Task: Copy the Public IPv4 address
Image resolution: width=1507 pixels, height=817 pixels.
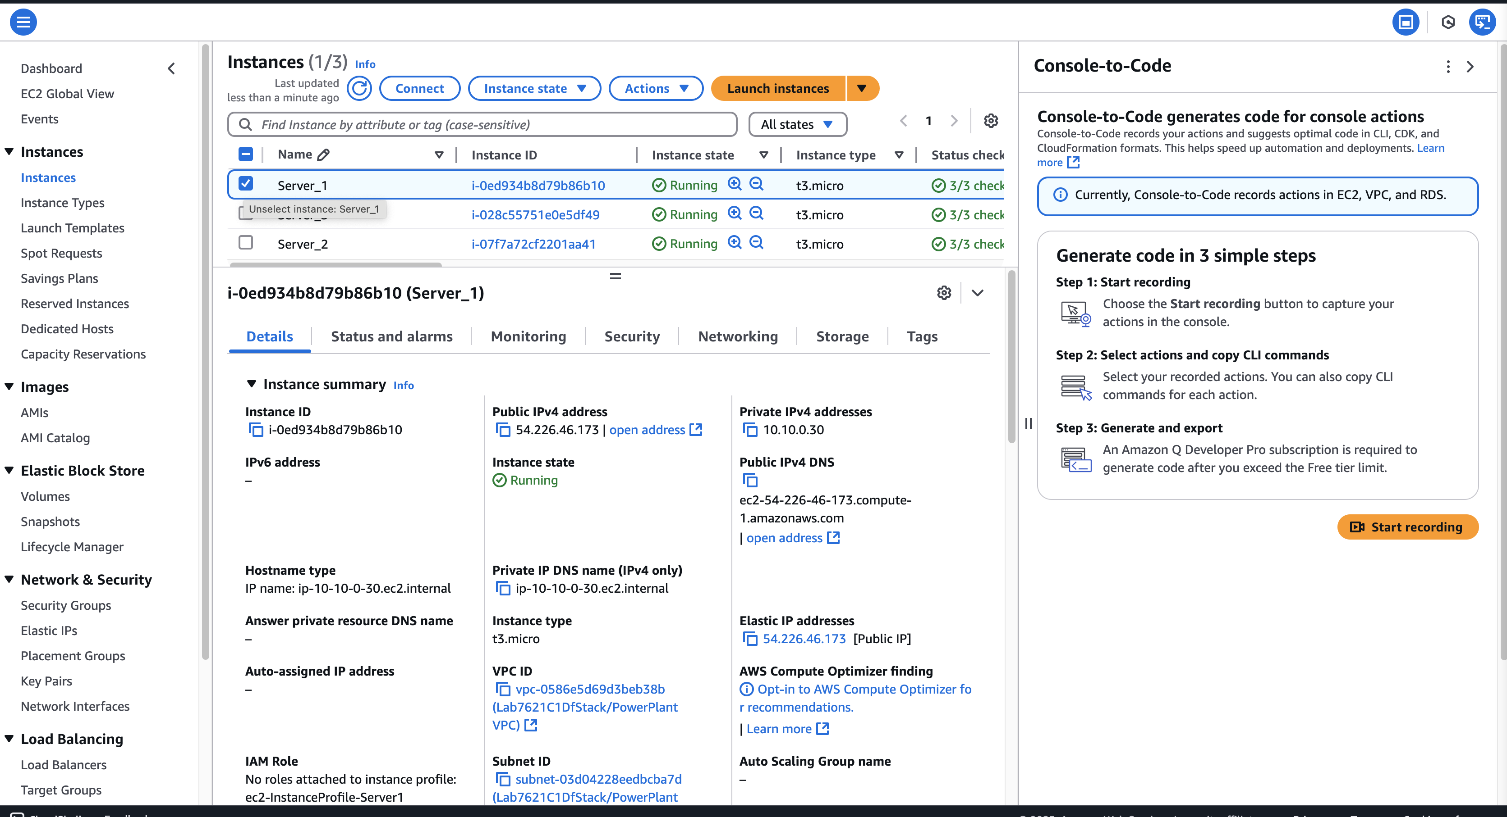Action: coord(502,430)
